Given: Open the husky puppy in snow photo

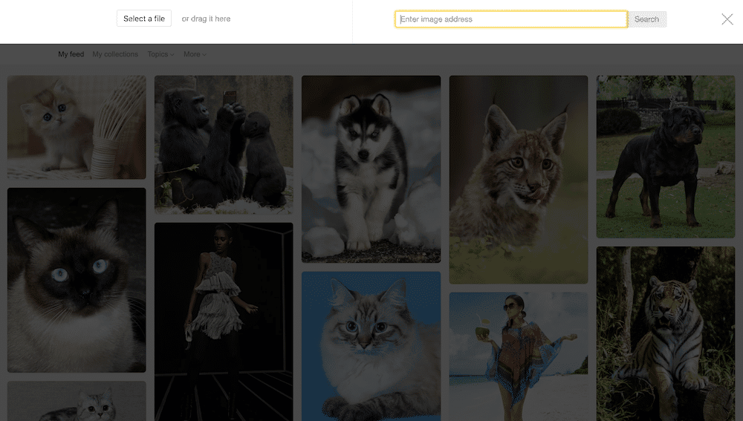Looking at the screenshot, I should [371, 169].
